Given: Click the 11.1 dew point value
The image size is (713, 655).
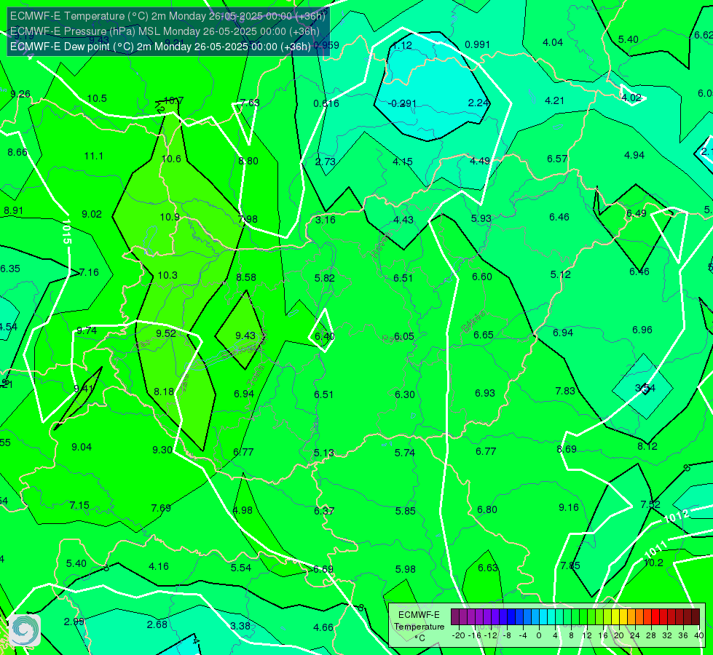Looking at the screenshot, I should [x=94, y=156].
